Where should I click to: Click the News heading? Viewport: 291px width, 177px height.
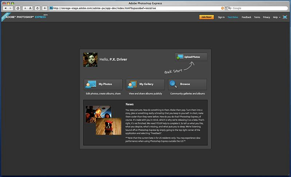coord(129,104)
